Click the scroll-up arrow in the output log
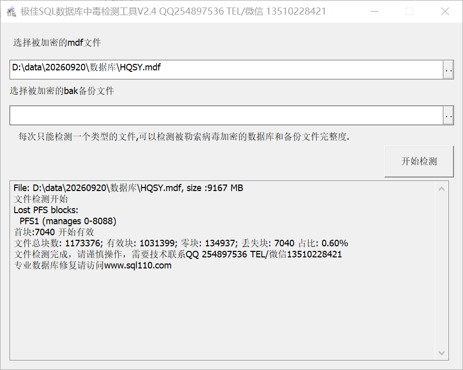463x370 pixels. (441, 189)
